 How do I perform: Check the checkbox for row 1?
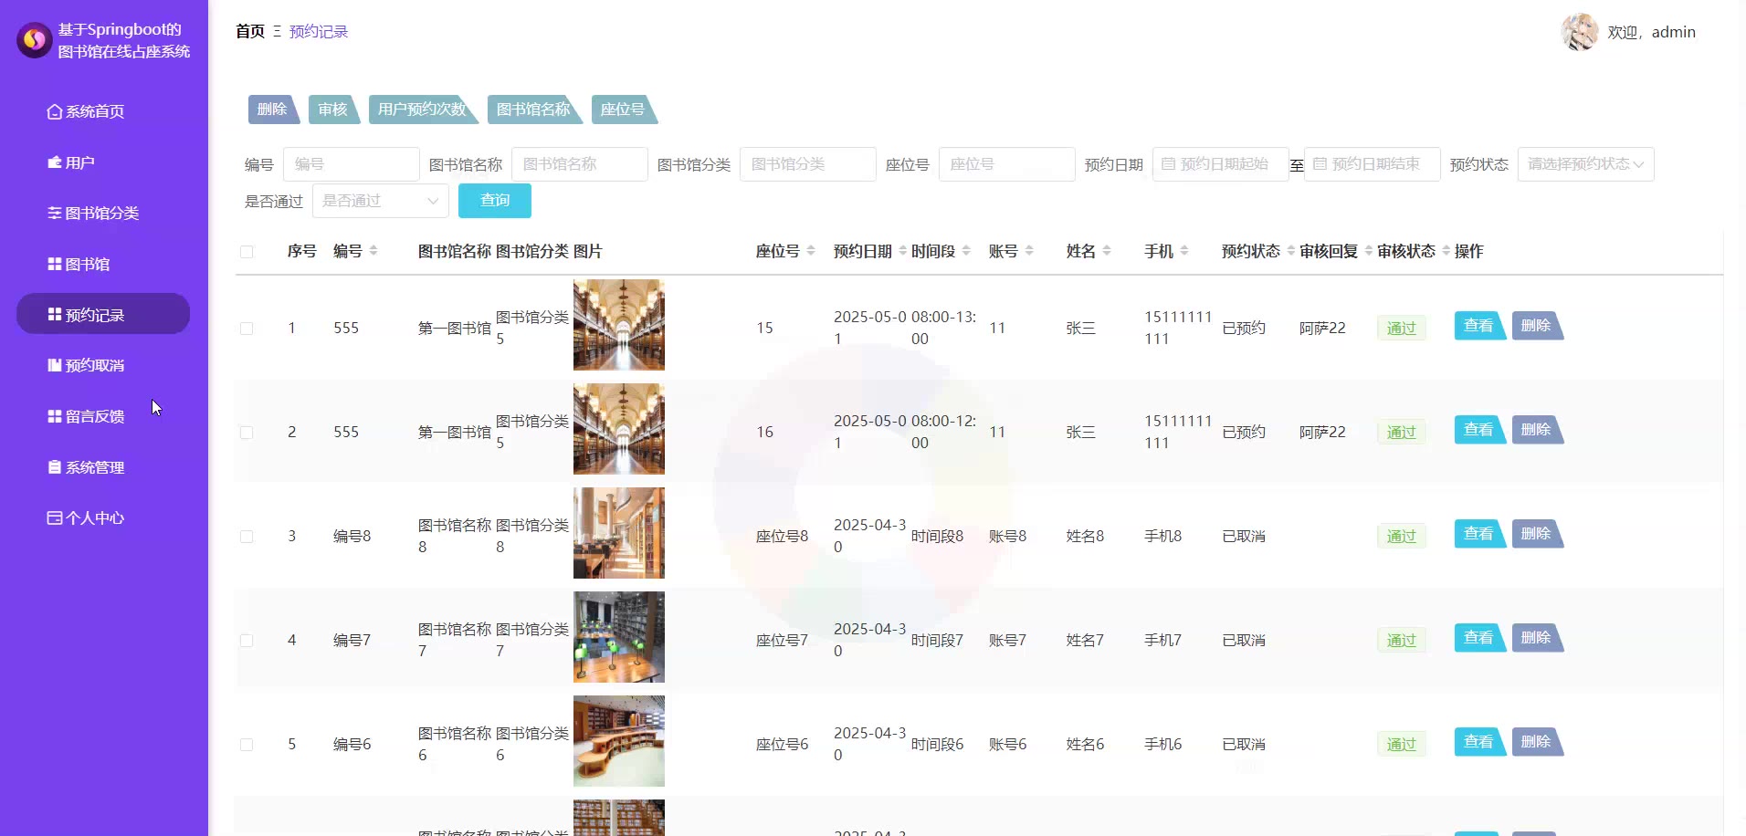pyautogui.click(x=247, y=329)
